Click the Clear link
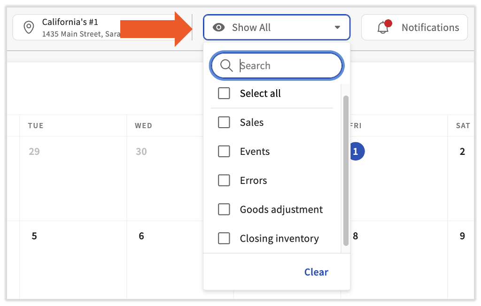 coord(316,272)
